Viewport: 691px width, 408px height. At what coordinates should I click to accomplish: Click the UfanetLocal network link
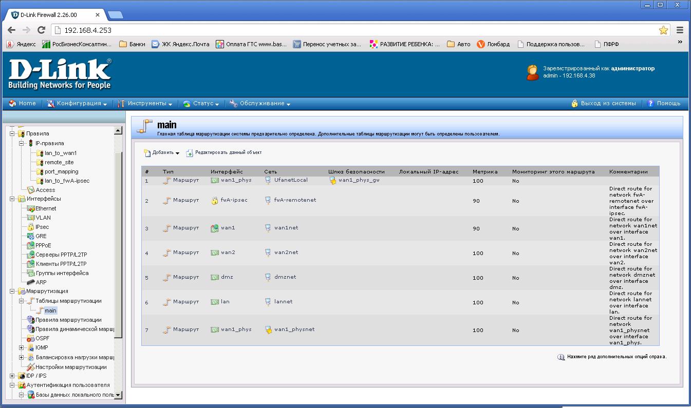[290, 180]
